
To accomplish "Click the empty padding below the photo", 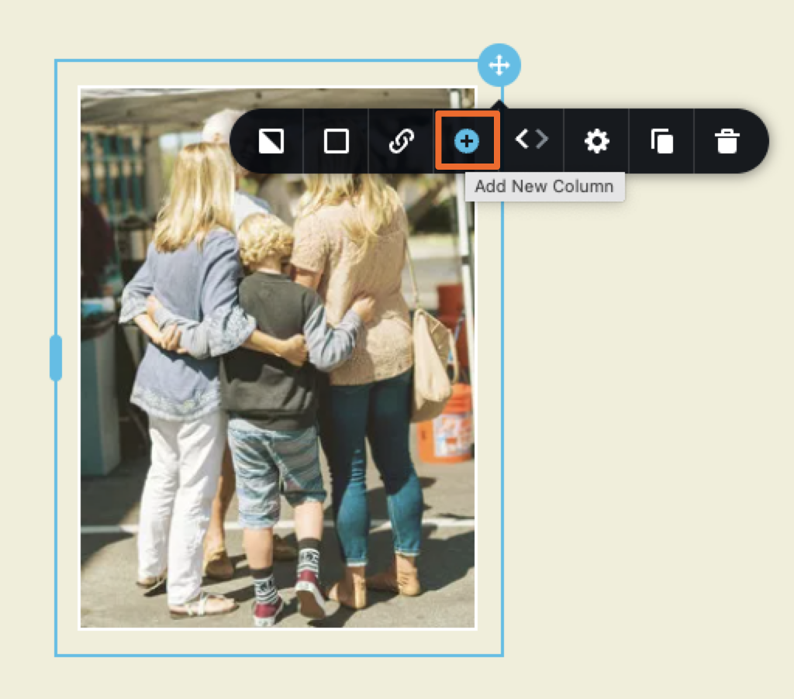I will pyautogui.click(x=278, y=642).
